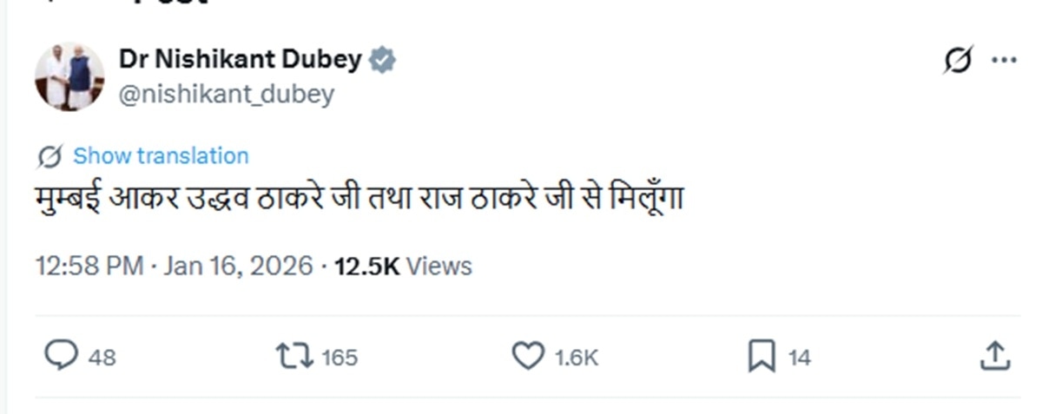
Task: Open the three-dot More options menu
Action: tap(1004, 61)
